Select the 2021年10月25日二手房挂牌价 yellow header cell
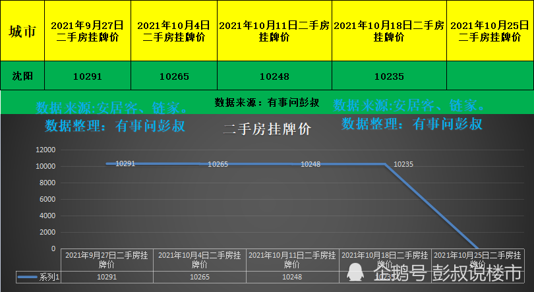534x292 pixels. pyautogui.click(x=490, y=31)
